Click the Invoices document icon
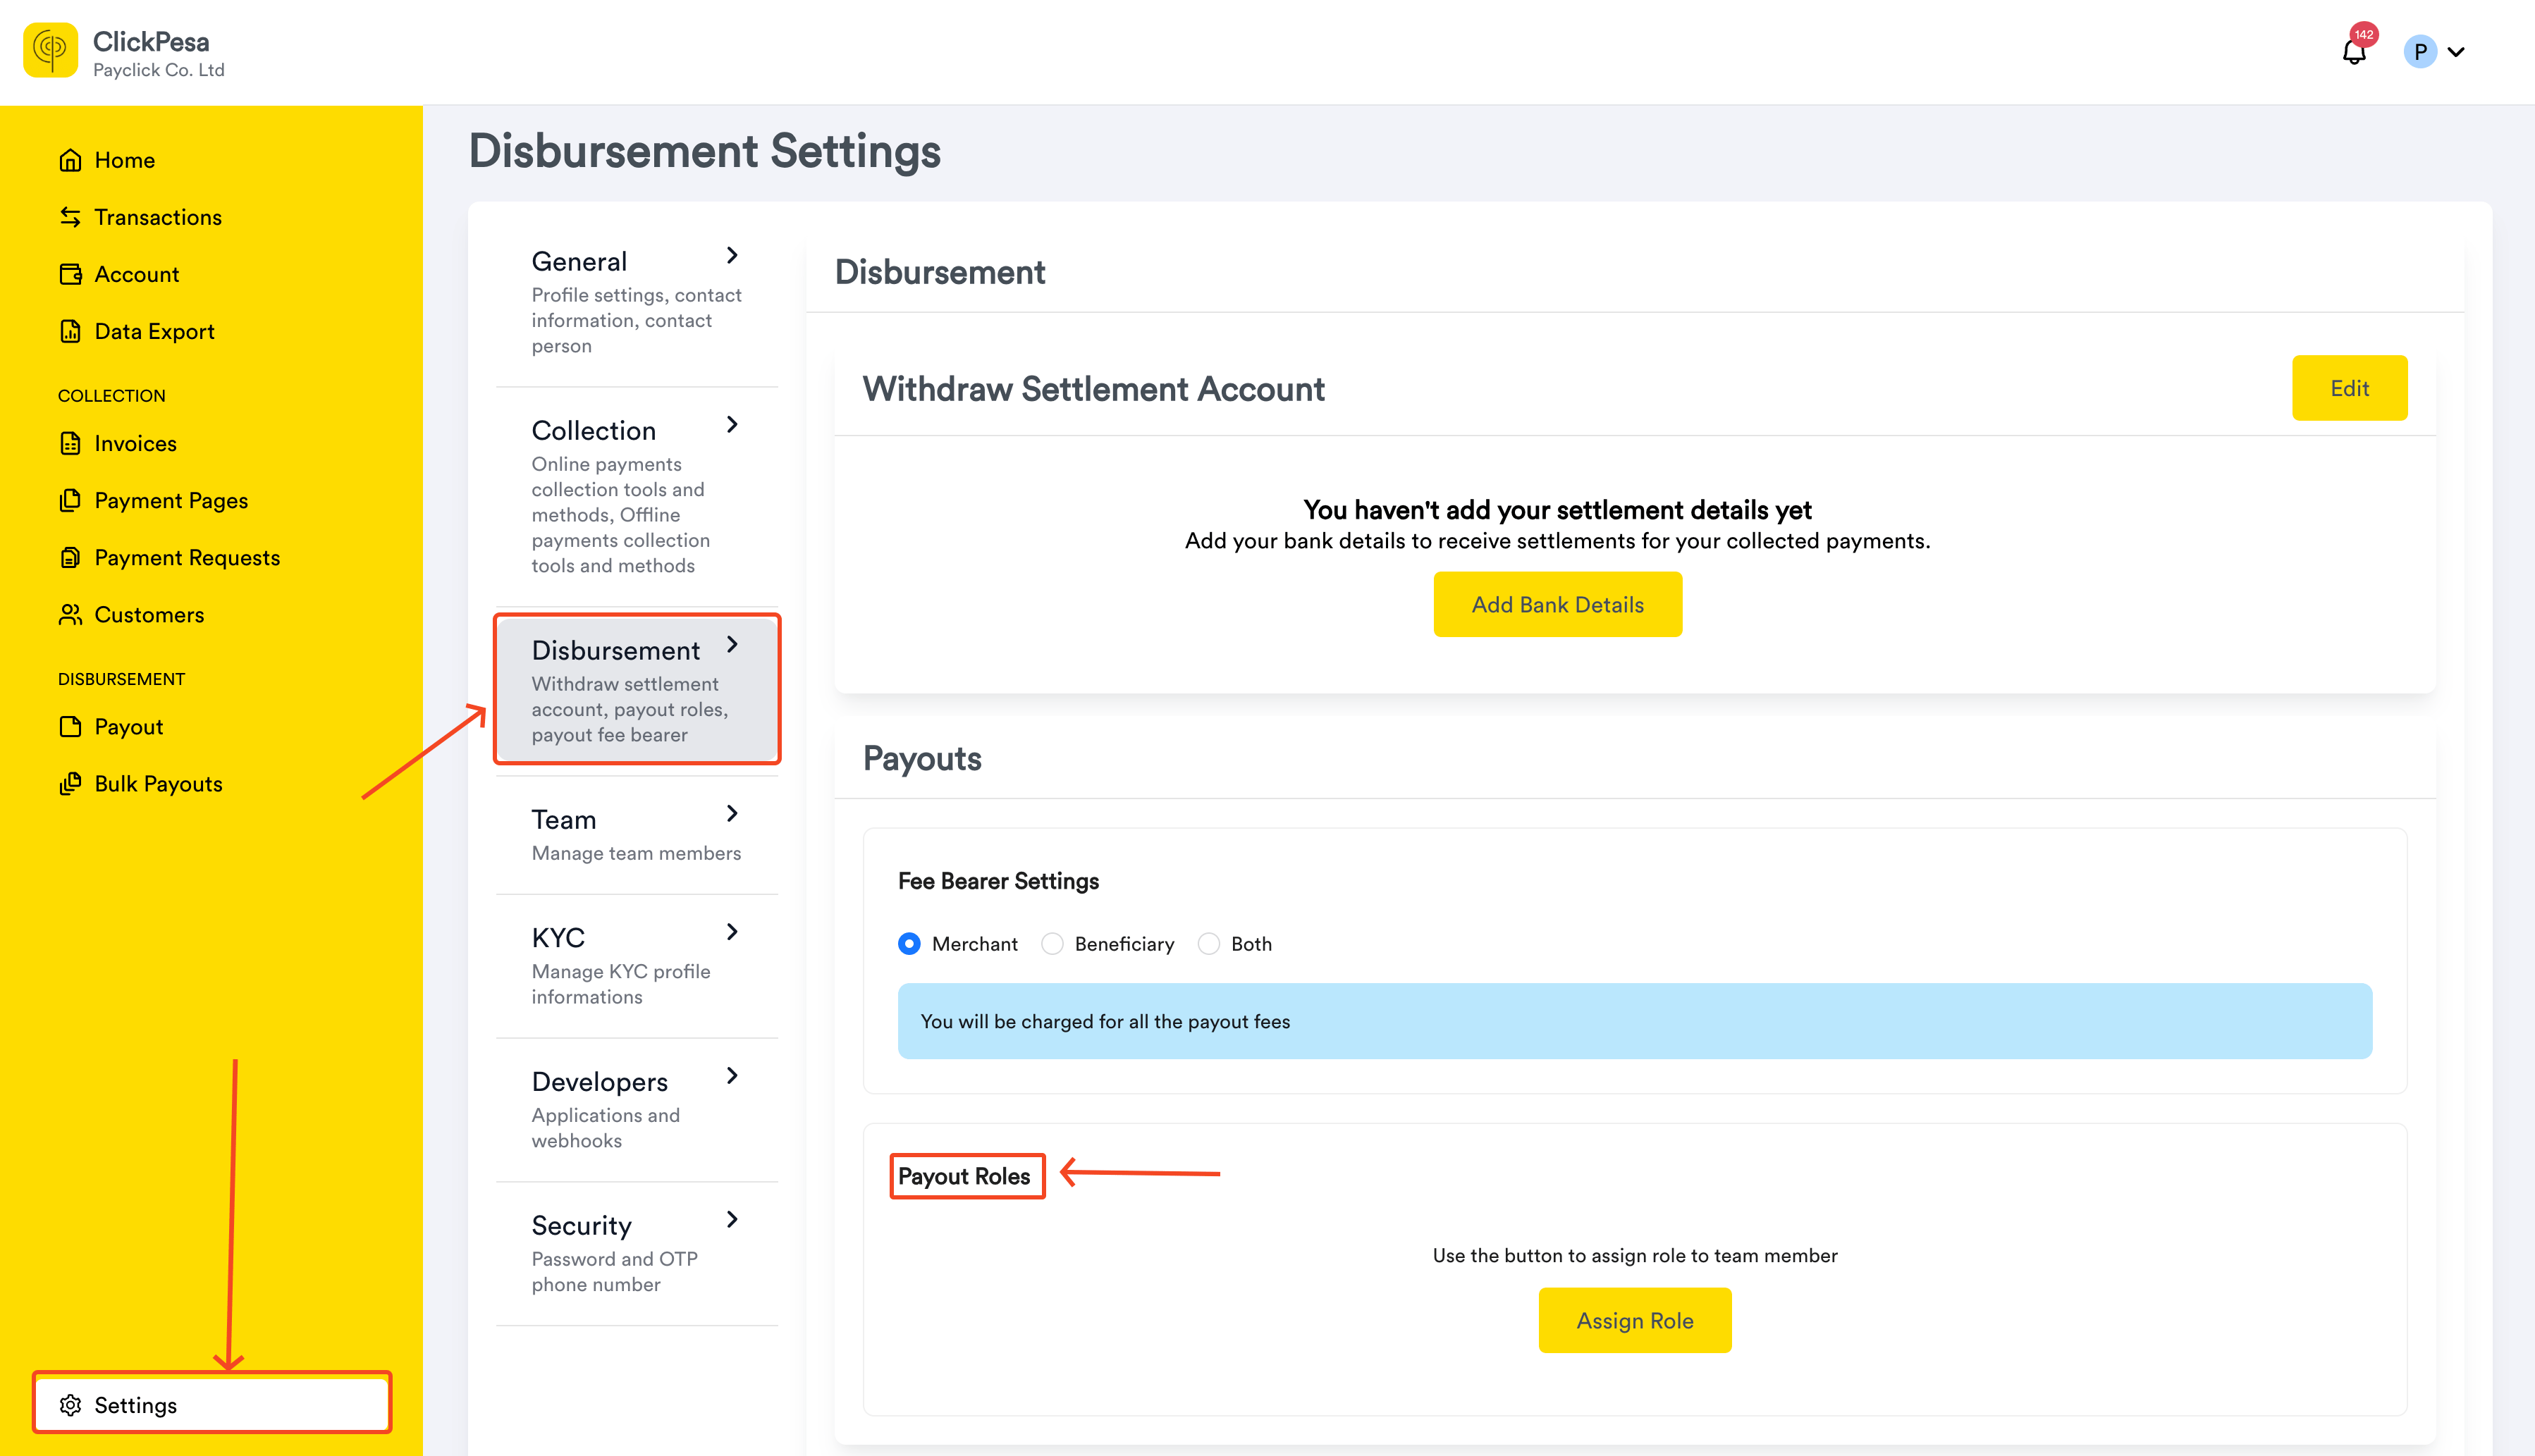Image resolution: width=2535 pixels, height=1456 pixels. pyautogui.click(x=70, y=443)
